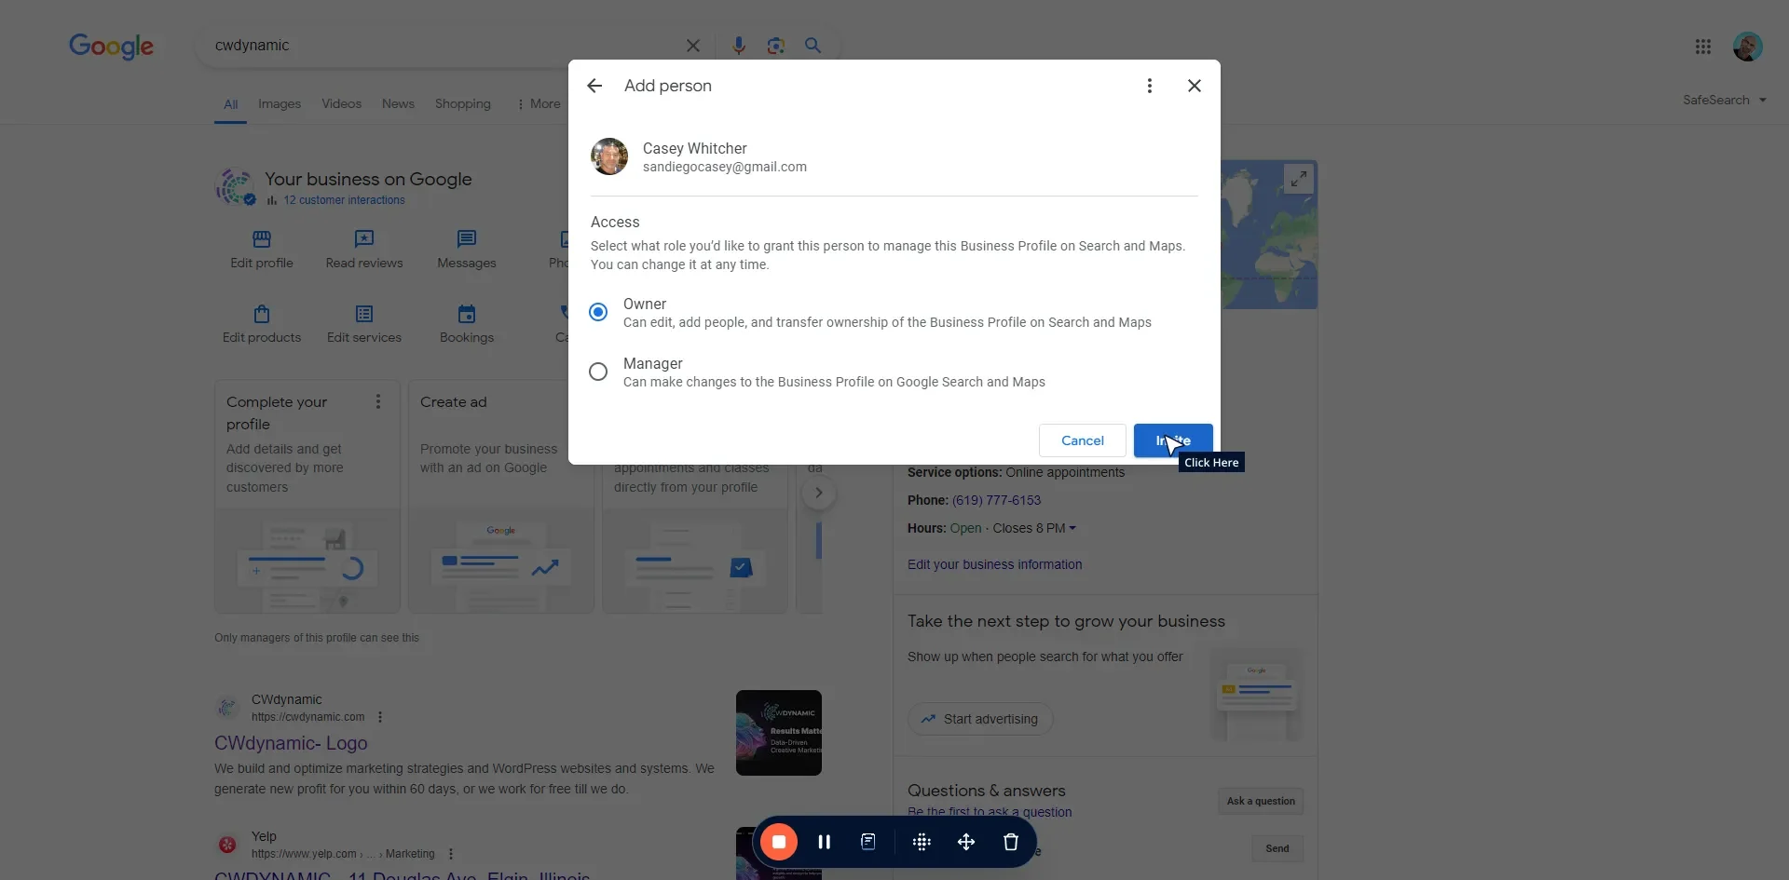Select the Manager role radio button
The image size is (1789, 880).
tap(597, 372)
